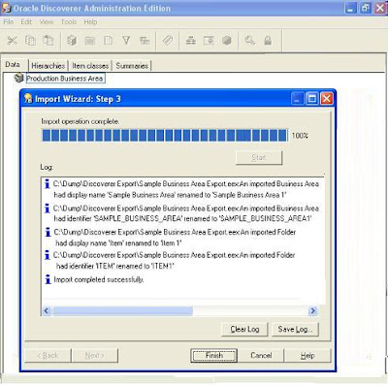
Task: Click the New Folder toolbar icon
Action: pos(89,41)
